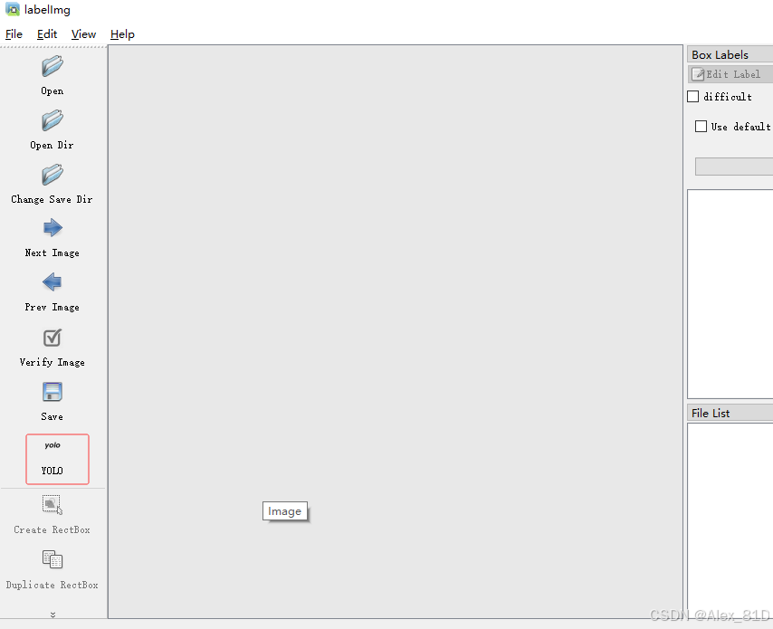Expand hidden toolbar items chevron
The image size is (773, 629).
52,615
